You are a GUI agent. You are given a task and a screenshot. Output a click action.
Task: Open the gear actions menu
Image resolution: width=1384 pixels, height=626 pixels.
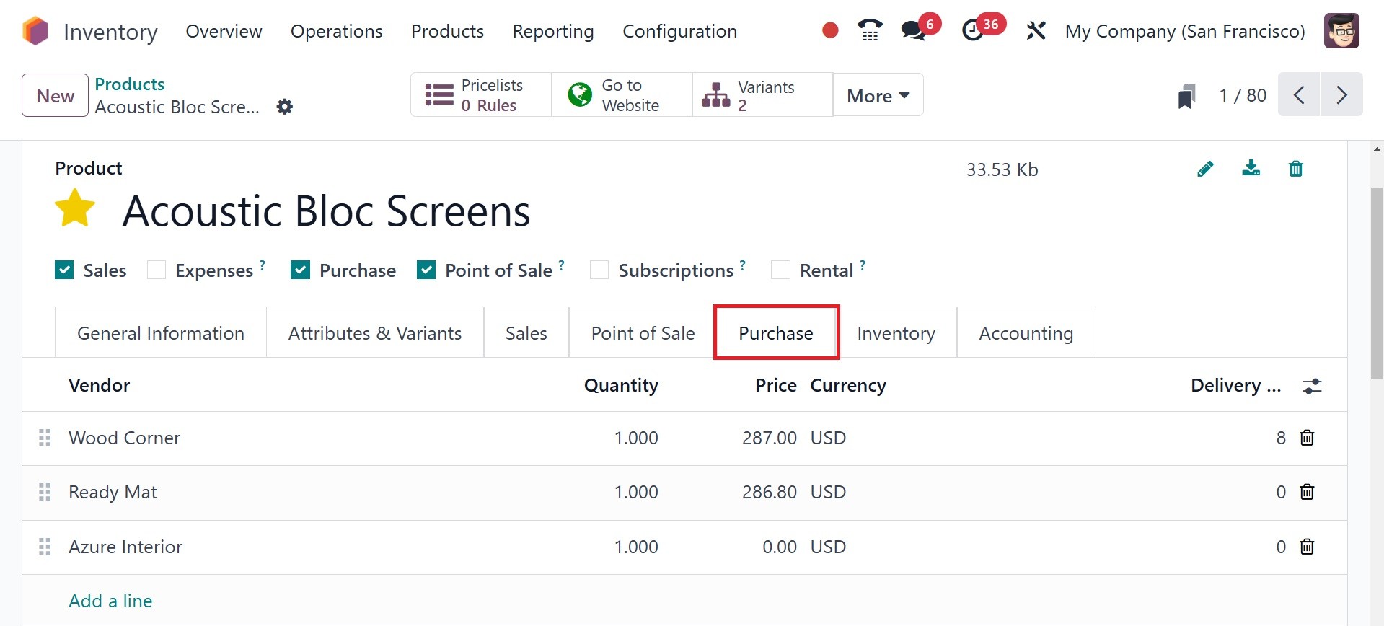tap(285, 107)
